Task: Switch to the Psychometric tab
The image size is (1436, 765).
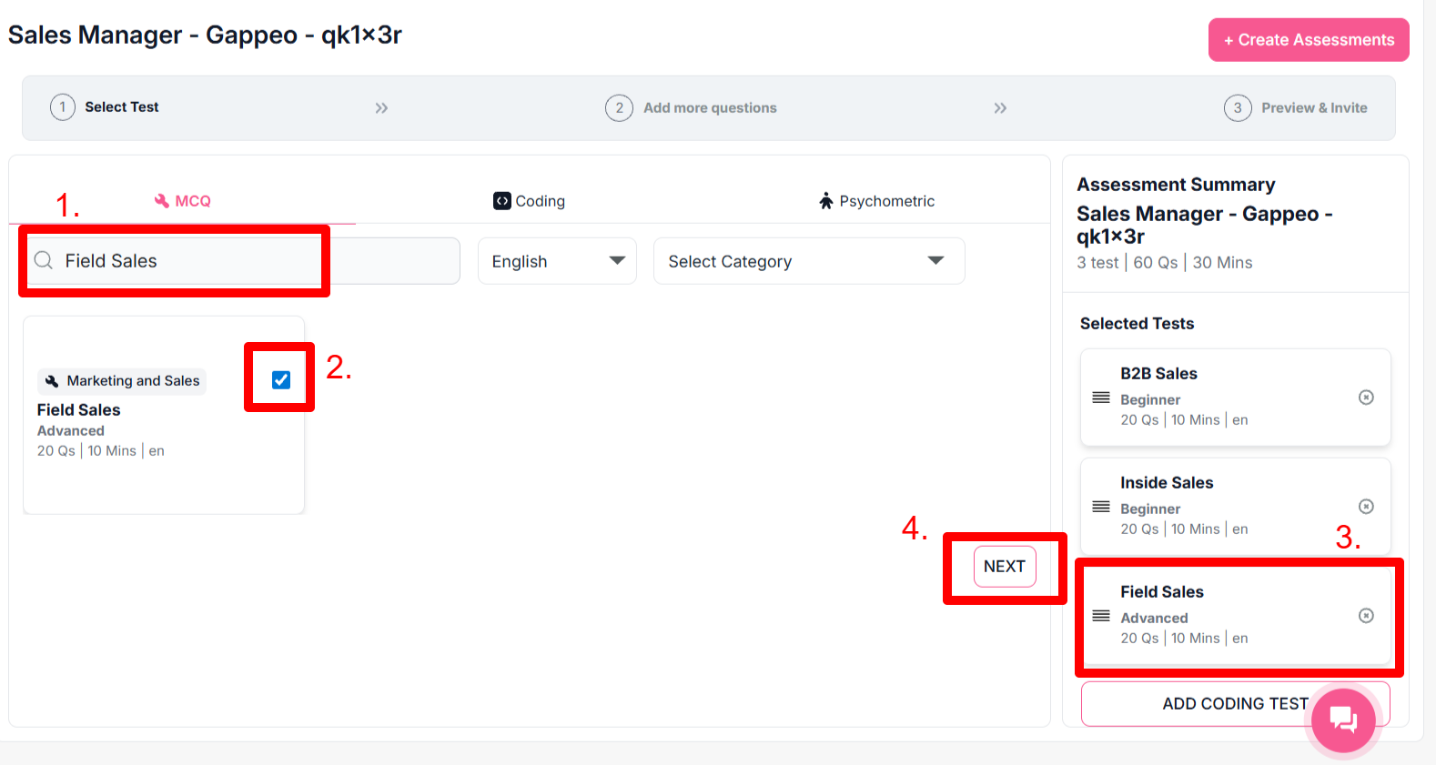Action: click(876, 201)
